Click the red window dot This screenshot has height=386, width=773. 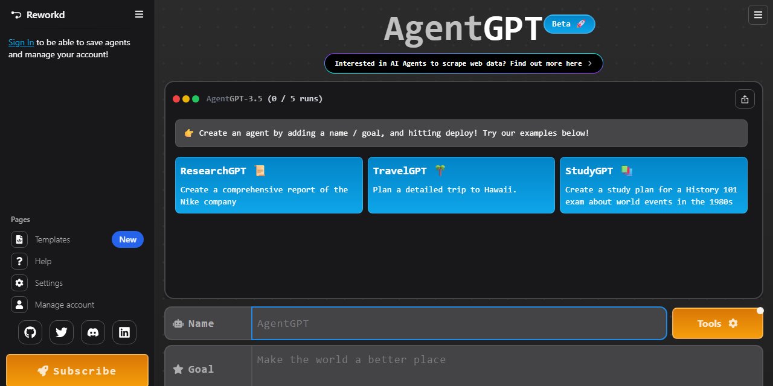[x=176, y=99]
